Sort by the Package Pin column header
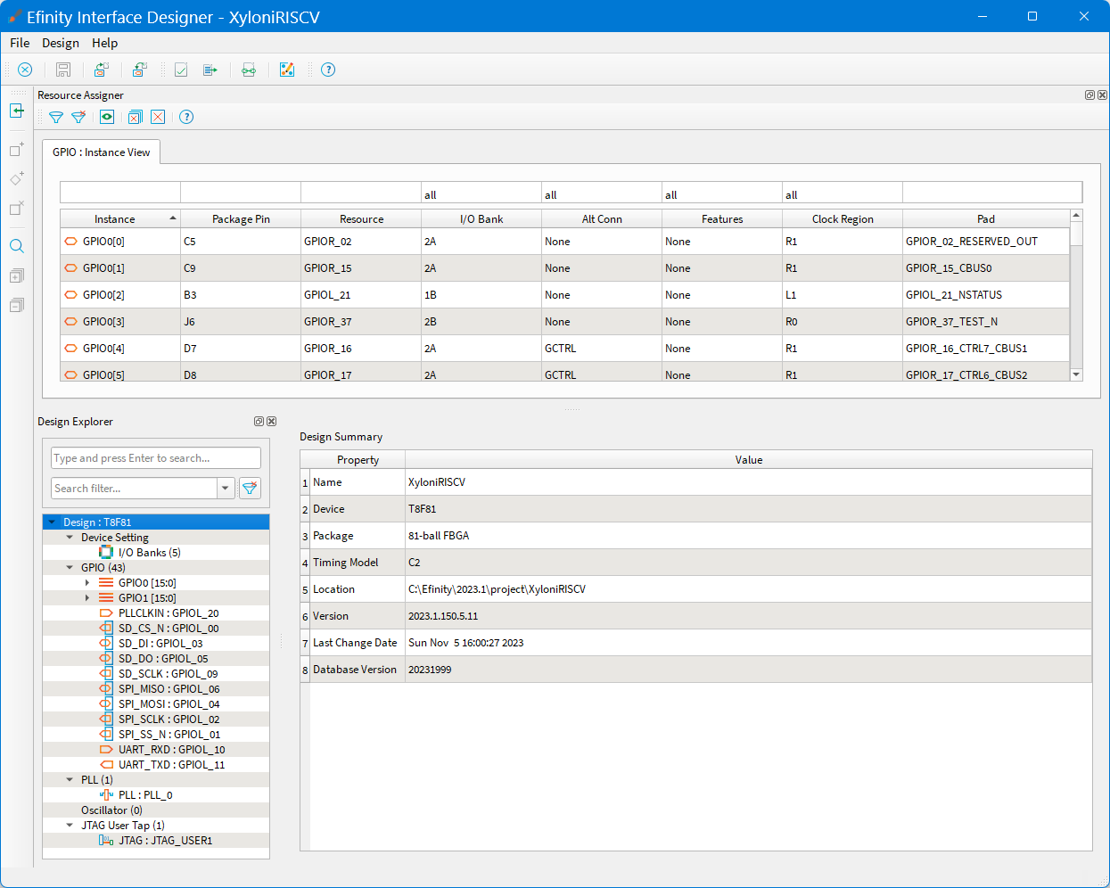This screenshot has width=1110, height=888. click(x=241, y=219)
